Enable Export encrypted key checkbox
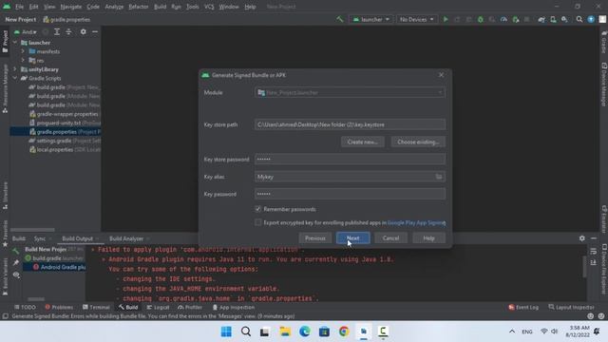The width and height of the screenshot is (608, 342). (x=257, y=222)
